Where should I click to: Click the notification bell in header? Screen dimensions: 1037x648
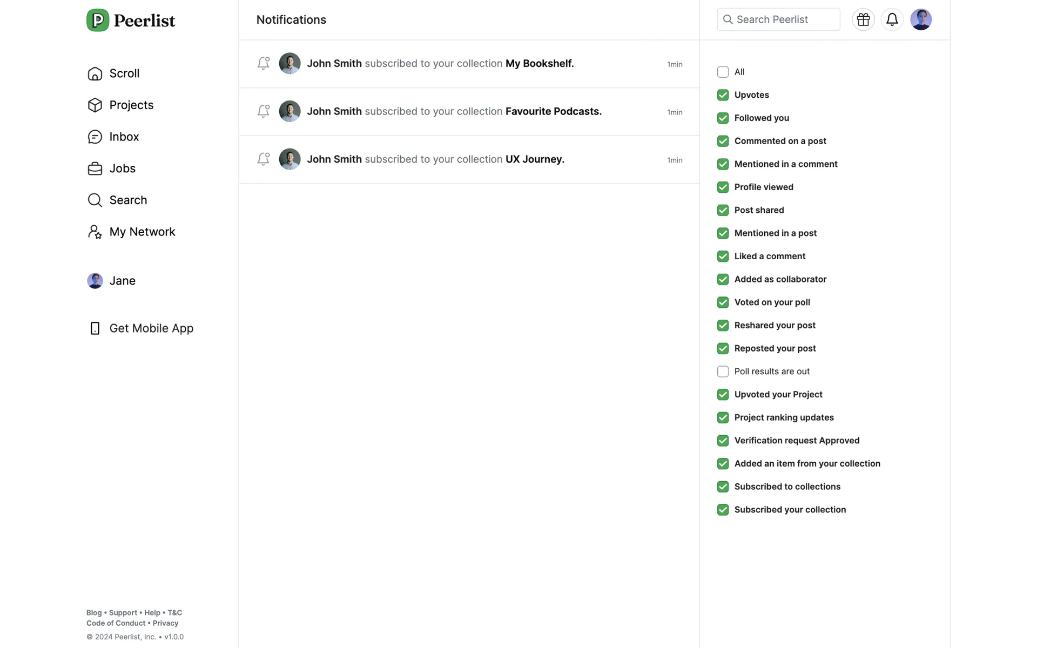point(892,20)
